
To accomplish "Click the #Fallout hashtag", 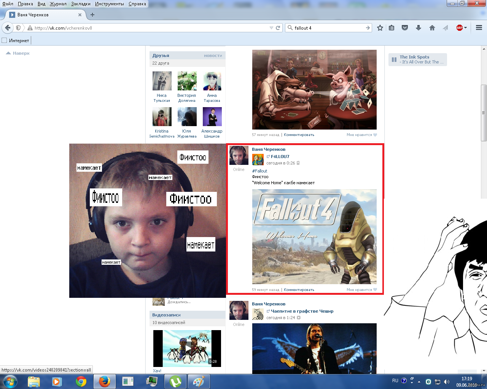I will (259, 171).
